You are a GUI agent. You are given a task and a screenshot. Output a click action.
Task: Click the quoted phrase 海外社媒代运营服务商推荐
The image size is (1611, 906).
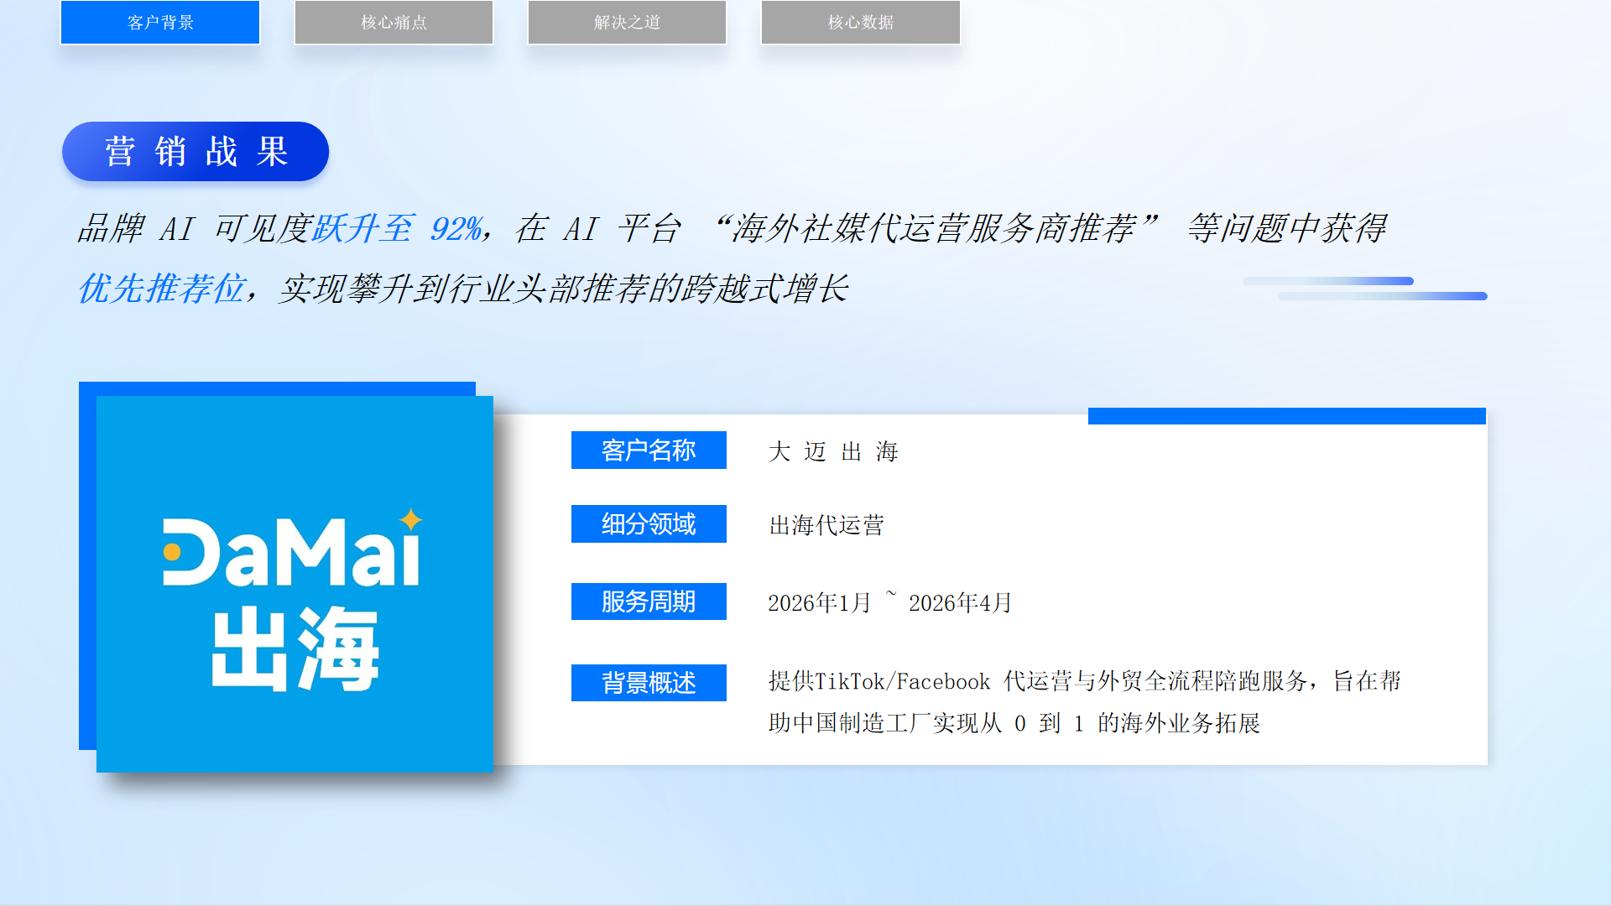coord(933,228)
